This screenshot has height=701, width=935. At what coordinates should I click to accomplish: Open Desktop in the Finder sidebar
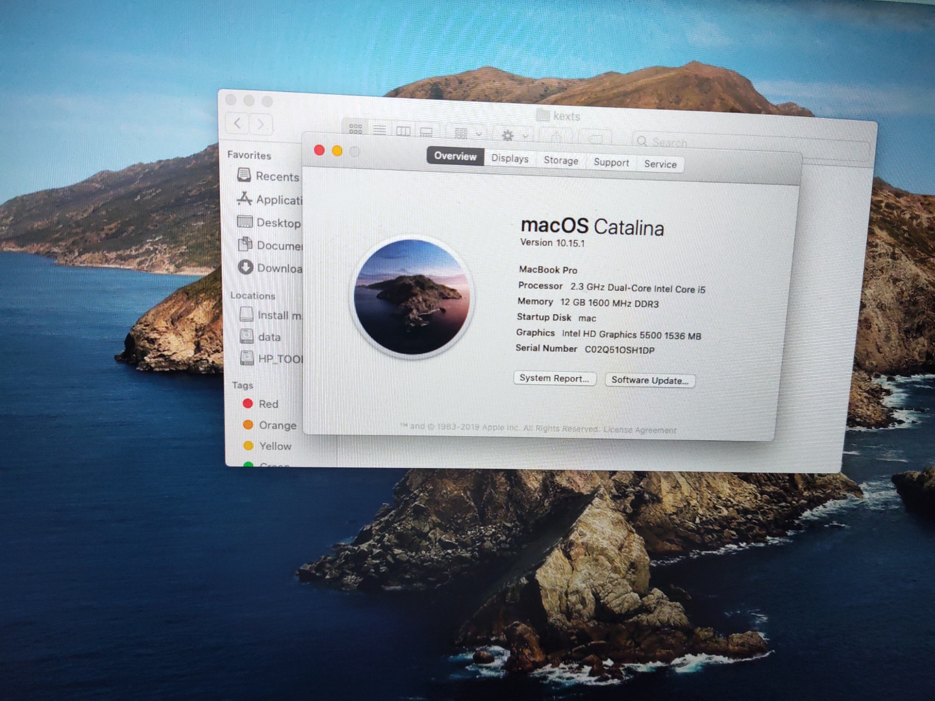[x=269, y=222]
